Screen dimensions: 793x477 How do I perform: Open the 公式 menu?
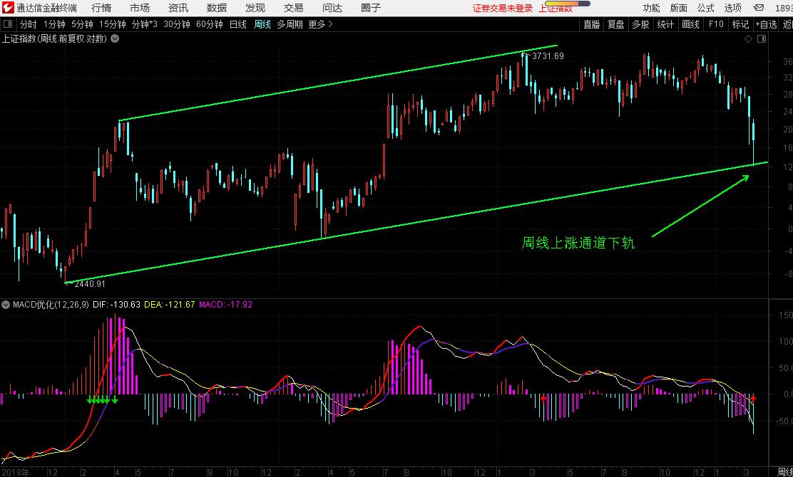pyautogui.click(x=706, y=8)
